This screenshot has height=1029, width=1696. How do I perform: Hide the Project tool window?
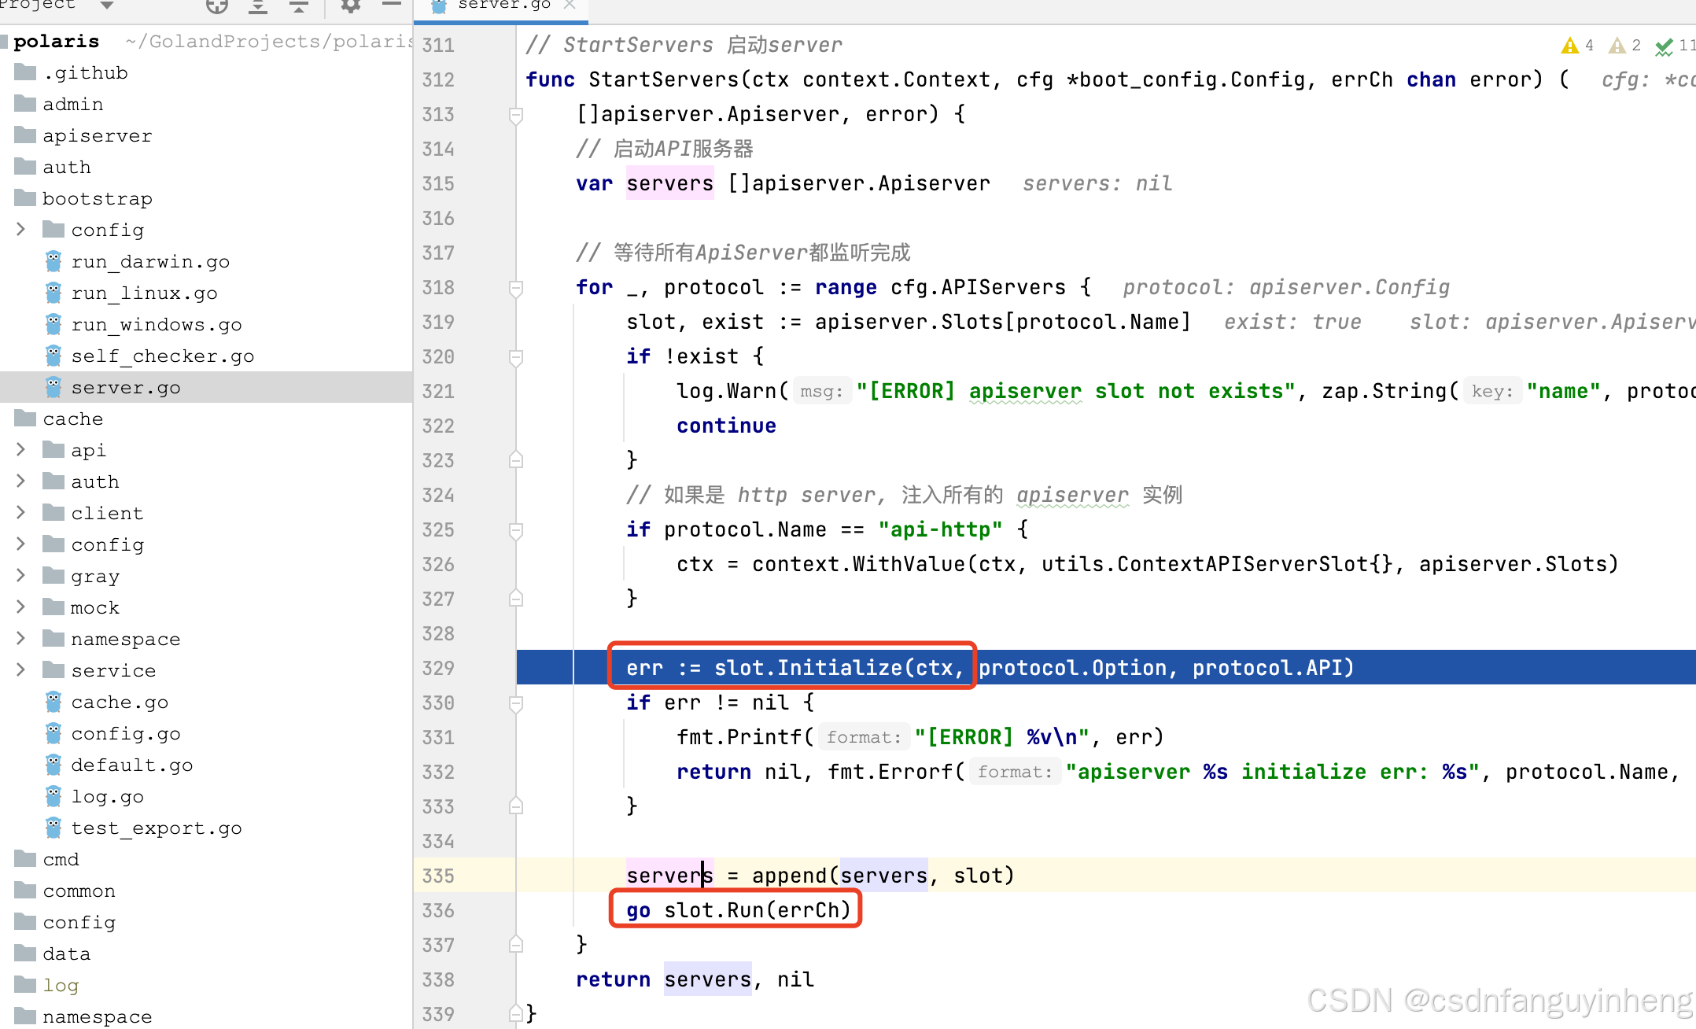coord(392,5)
